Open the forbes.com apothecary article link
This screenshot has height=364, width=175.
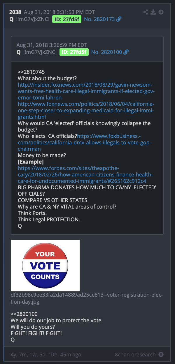[85, 174]
